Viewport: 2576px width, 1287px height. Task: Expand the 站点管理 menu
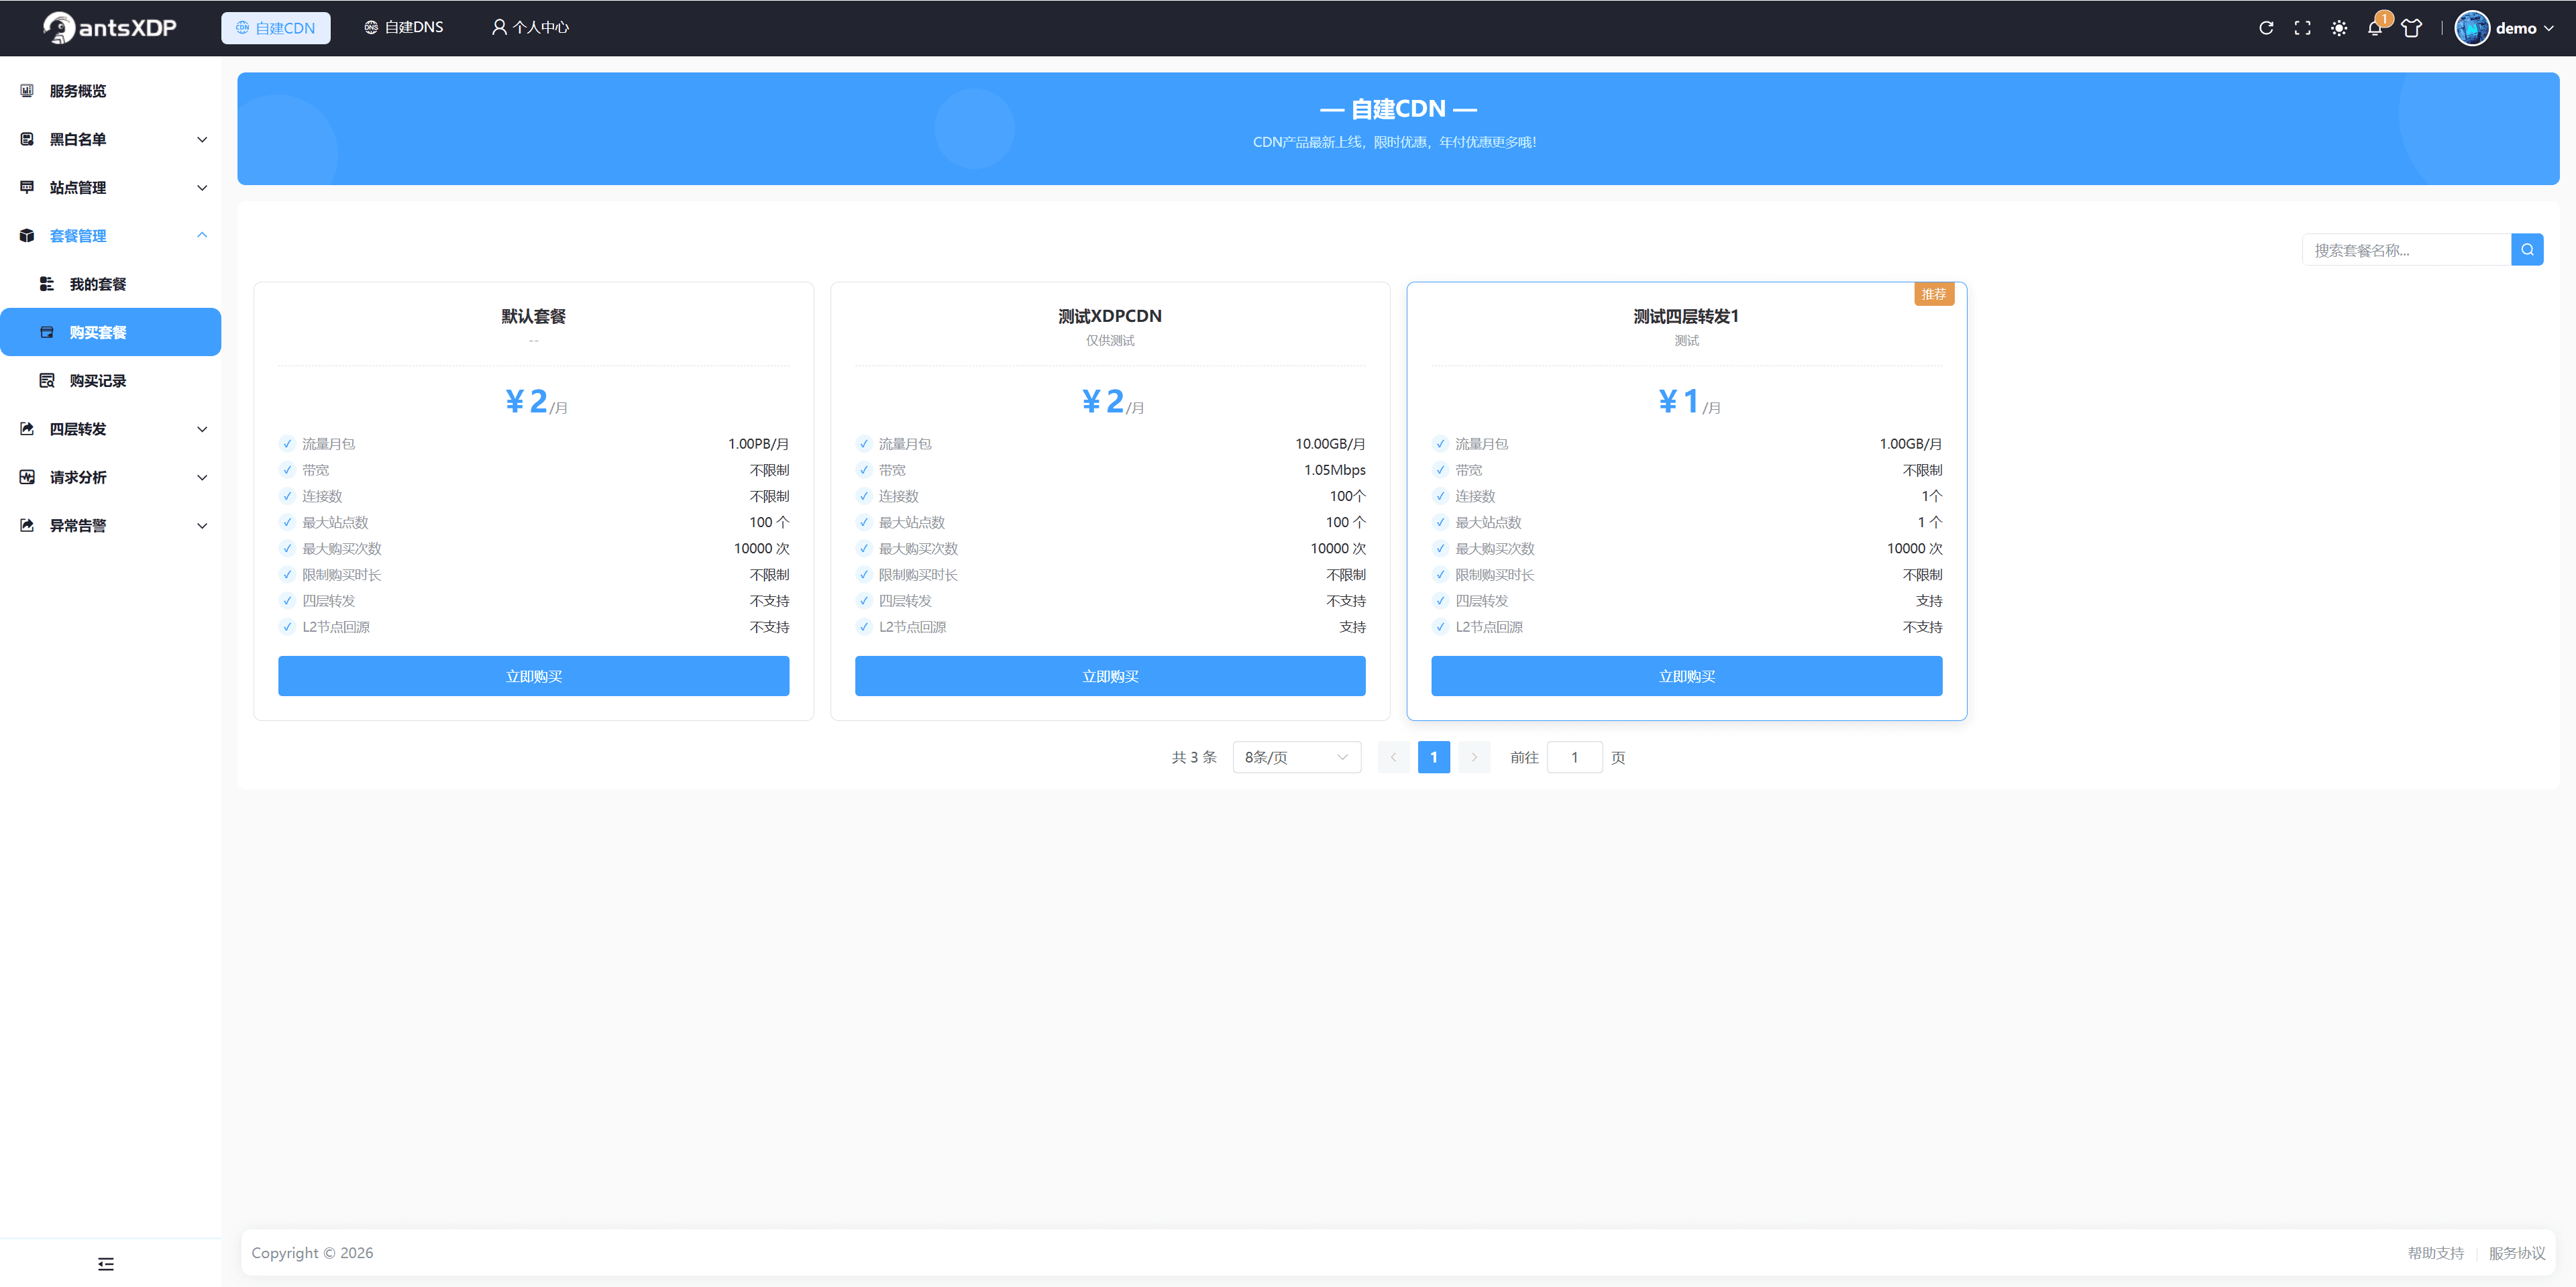pyautogui.click(x=110, y=188)
